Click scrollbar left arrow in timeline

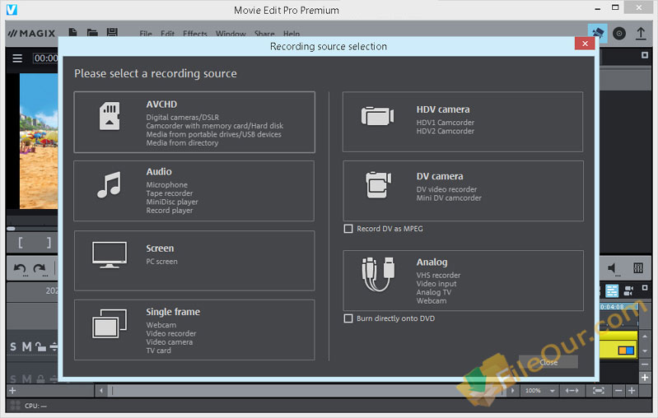(101, 391)
